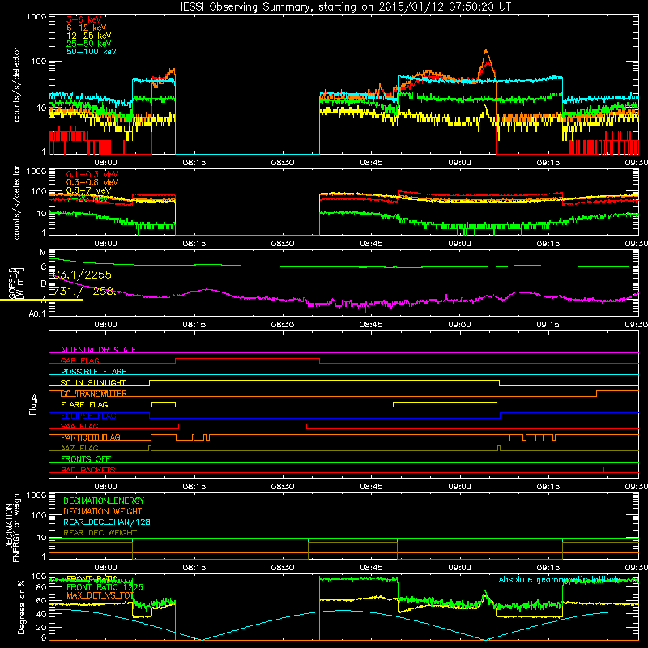Click the BAD_PACKETS flag label

(x=88, y=470)
